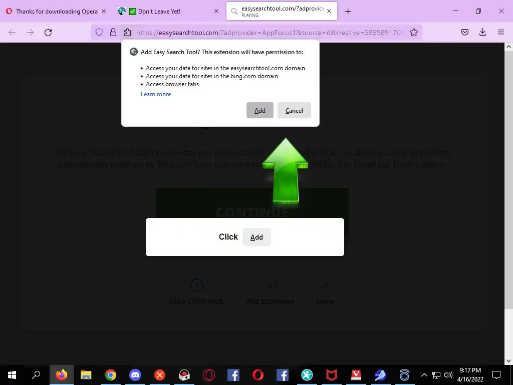This screenshot has height=385, width=513.
Task: Show hidden system tray icons chevron
Action: [424, 375]
